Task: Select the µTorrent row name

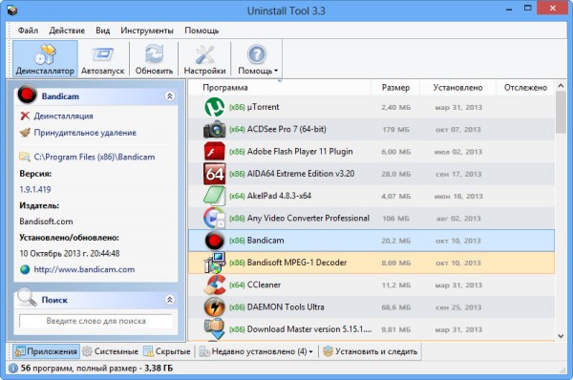Action: [x=263, y=107]
